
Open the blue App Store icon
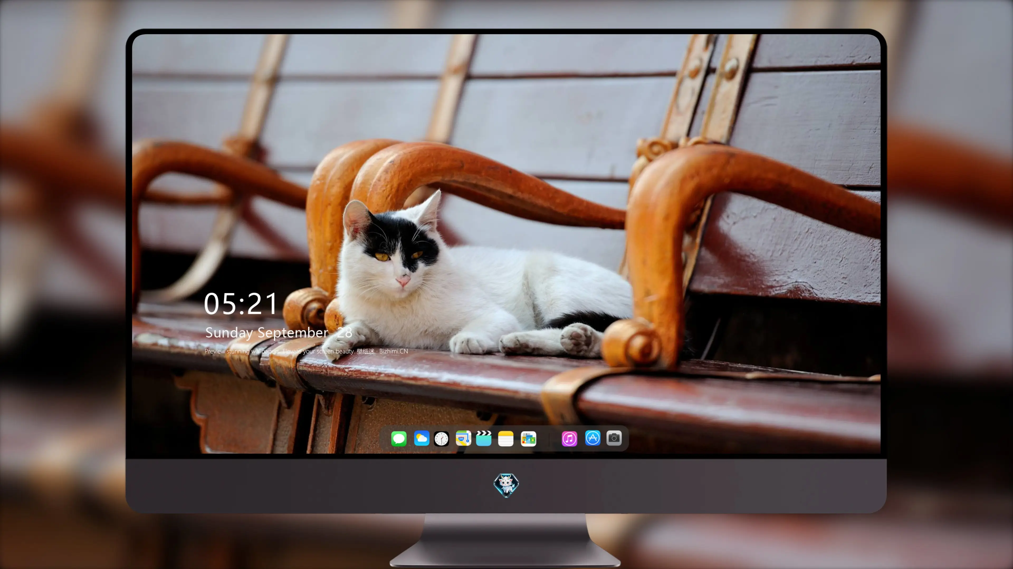[592, 438]
